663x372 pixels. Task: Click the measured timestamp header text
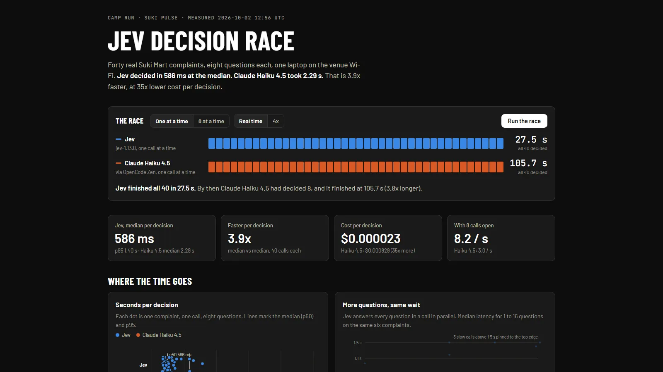(236, 18)
